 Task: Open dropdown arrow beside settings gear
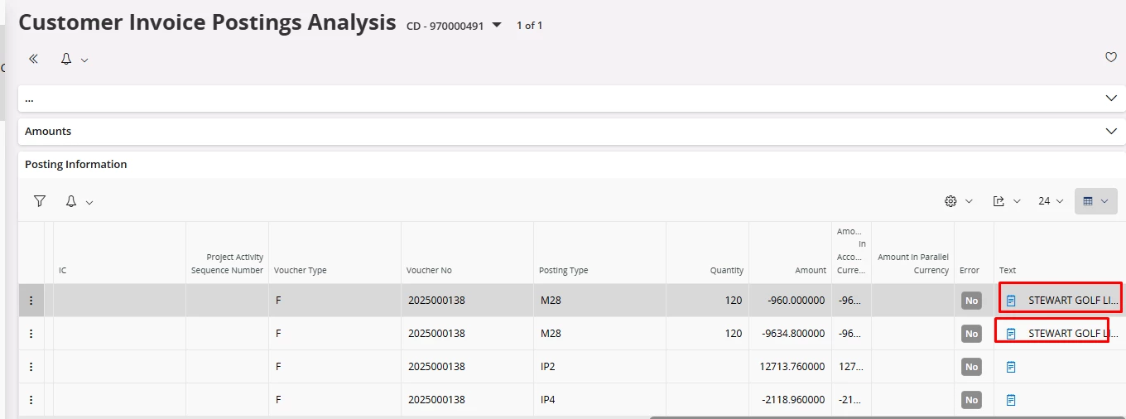(x=969, y=201)
